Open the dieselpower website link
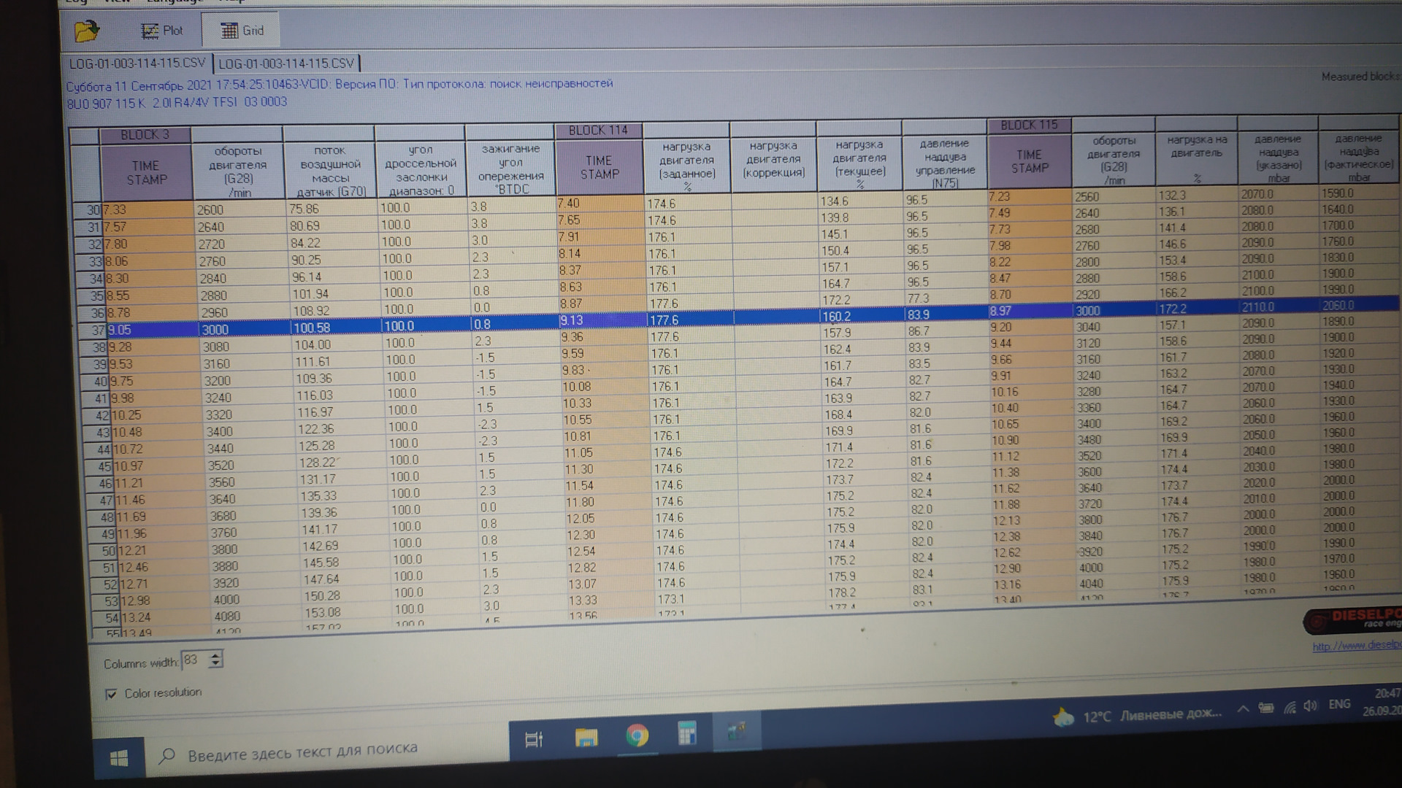 (1355, 646)
